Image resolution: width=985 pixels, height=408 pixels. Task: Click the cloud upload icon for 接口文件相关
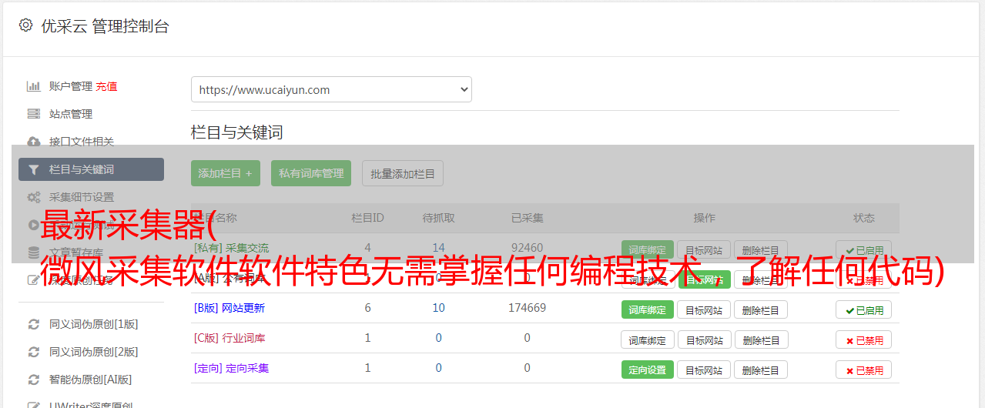(x=33, y=142)
